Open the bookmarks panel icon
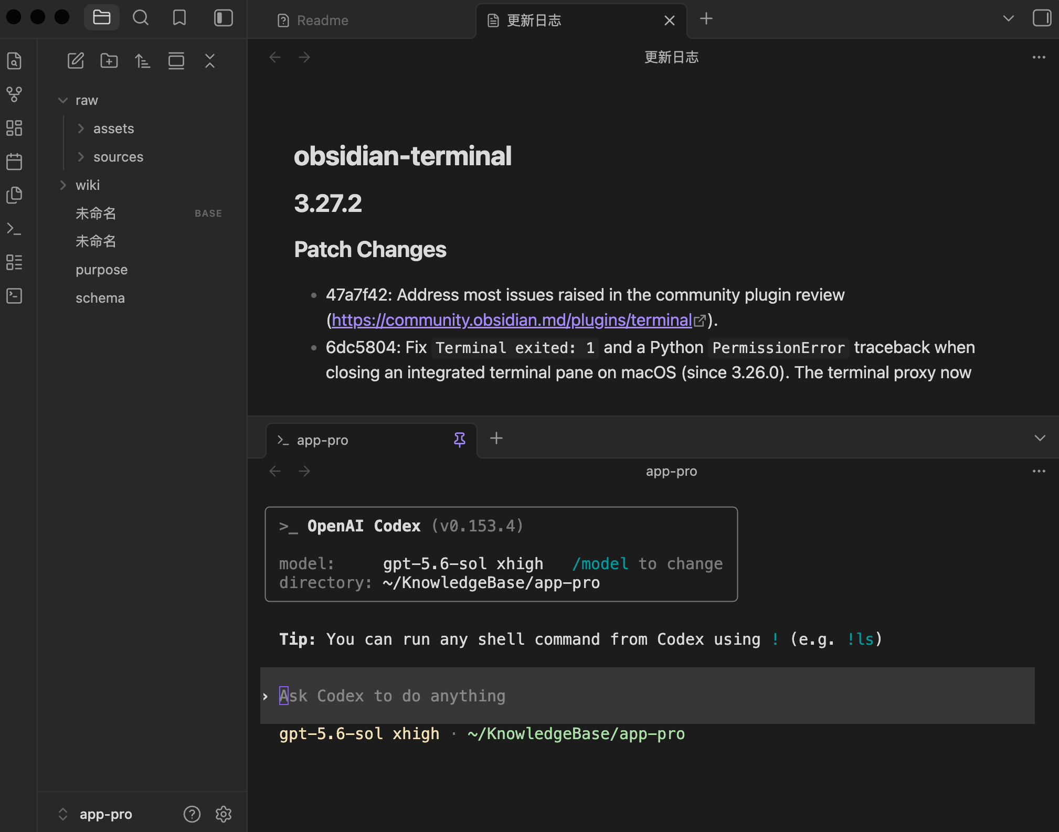Viewport: 1059px width, 832px height. [179, 18]
